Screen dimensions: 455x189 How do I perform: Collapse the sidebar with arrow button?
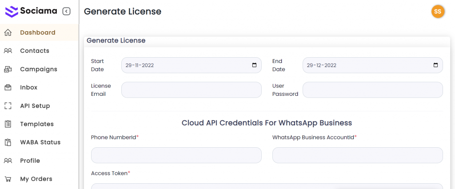(67, 11)
